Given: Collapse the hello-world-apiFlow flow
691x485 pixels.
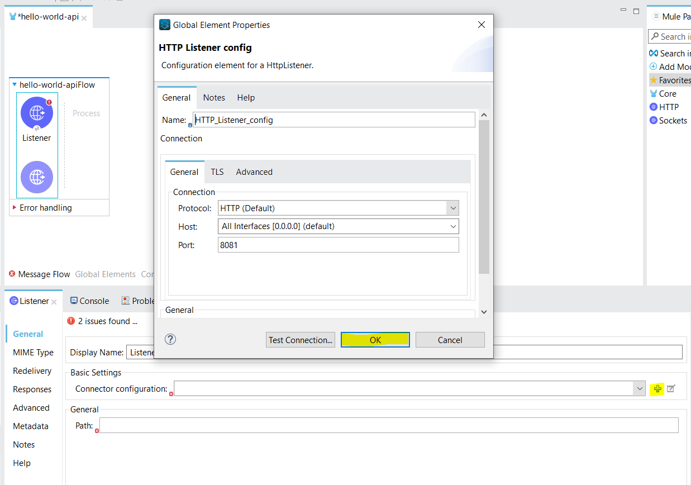Looking at the screenshot, I should pyautogui.click(x=14, y=84).
